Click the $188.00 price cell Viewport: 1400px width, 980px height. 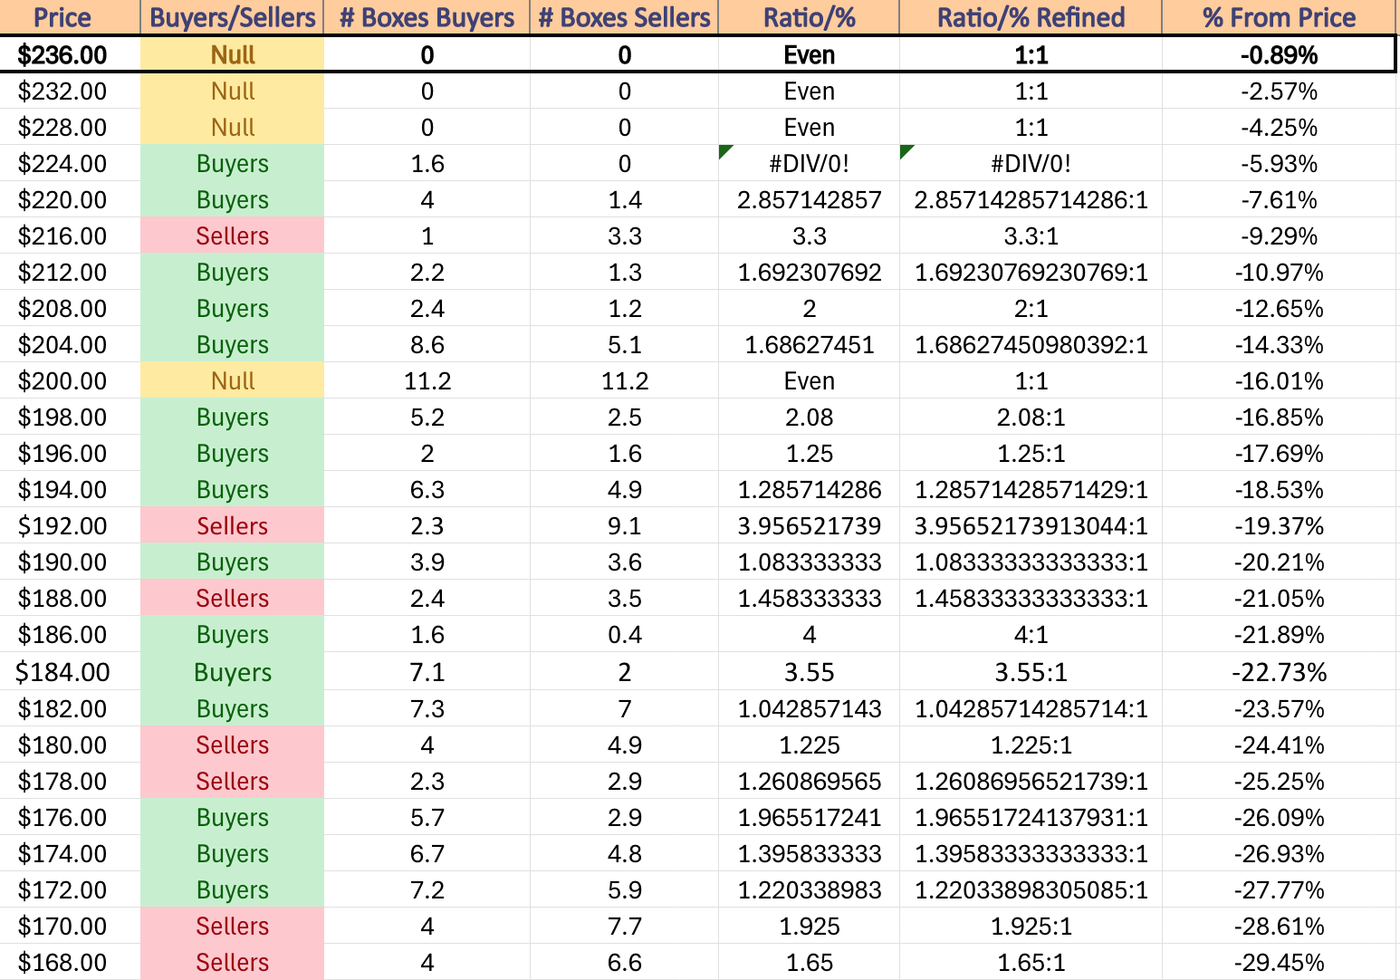click(x=70, y=598)
